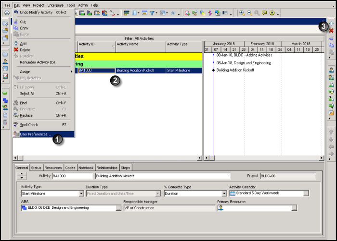
Task: Click the Filter funnel icon in toolbar
Action: click(x=152, y=13)
